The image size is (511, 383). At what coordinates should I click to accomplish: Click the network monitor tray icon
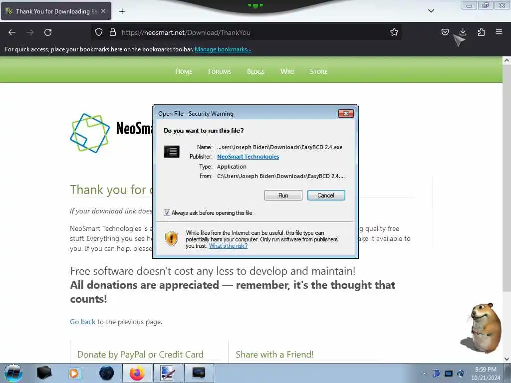tap(449, 374)
